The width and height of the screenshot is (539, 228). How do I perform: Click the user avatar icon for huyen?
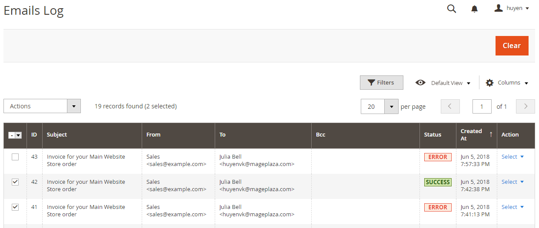click(x=499, y=8)
